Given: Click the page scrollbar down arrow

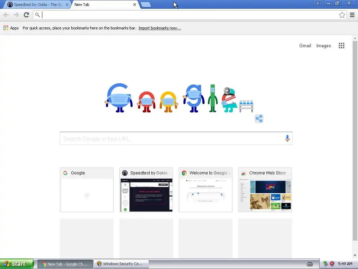Looking at the screenshot, I should pos(355,255).
